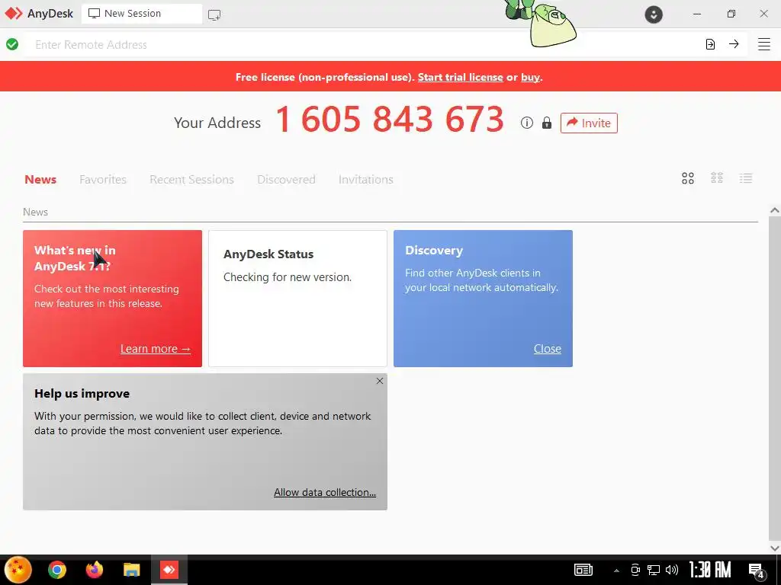Click the AnyDesk taskbar icon
The image size is (781, 585).
169,570
